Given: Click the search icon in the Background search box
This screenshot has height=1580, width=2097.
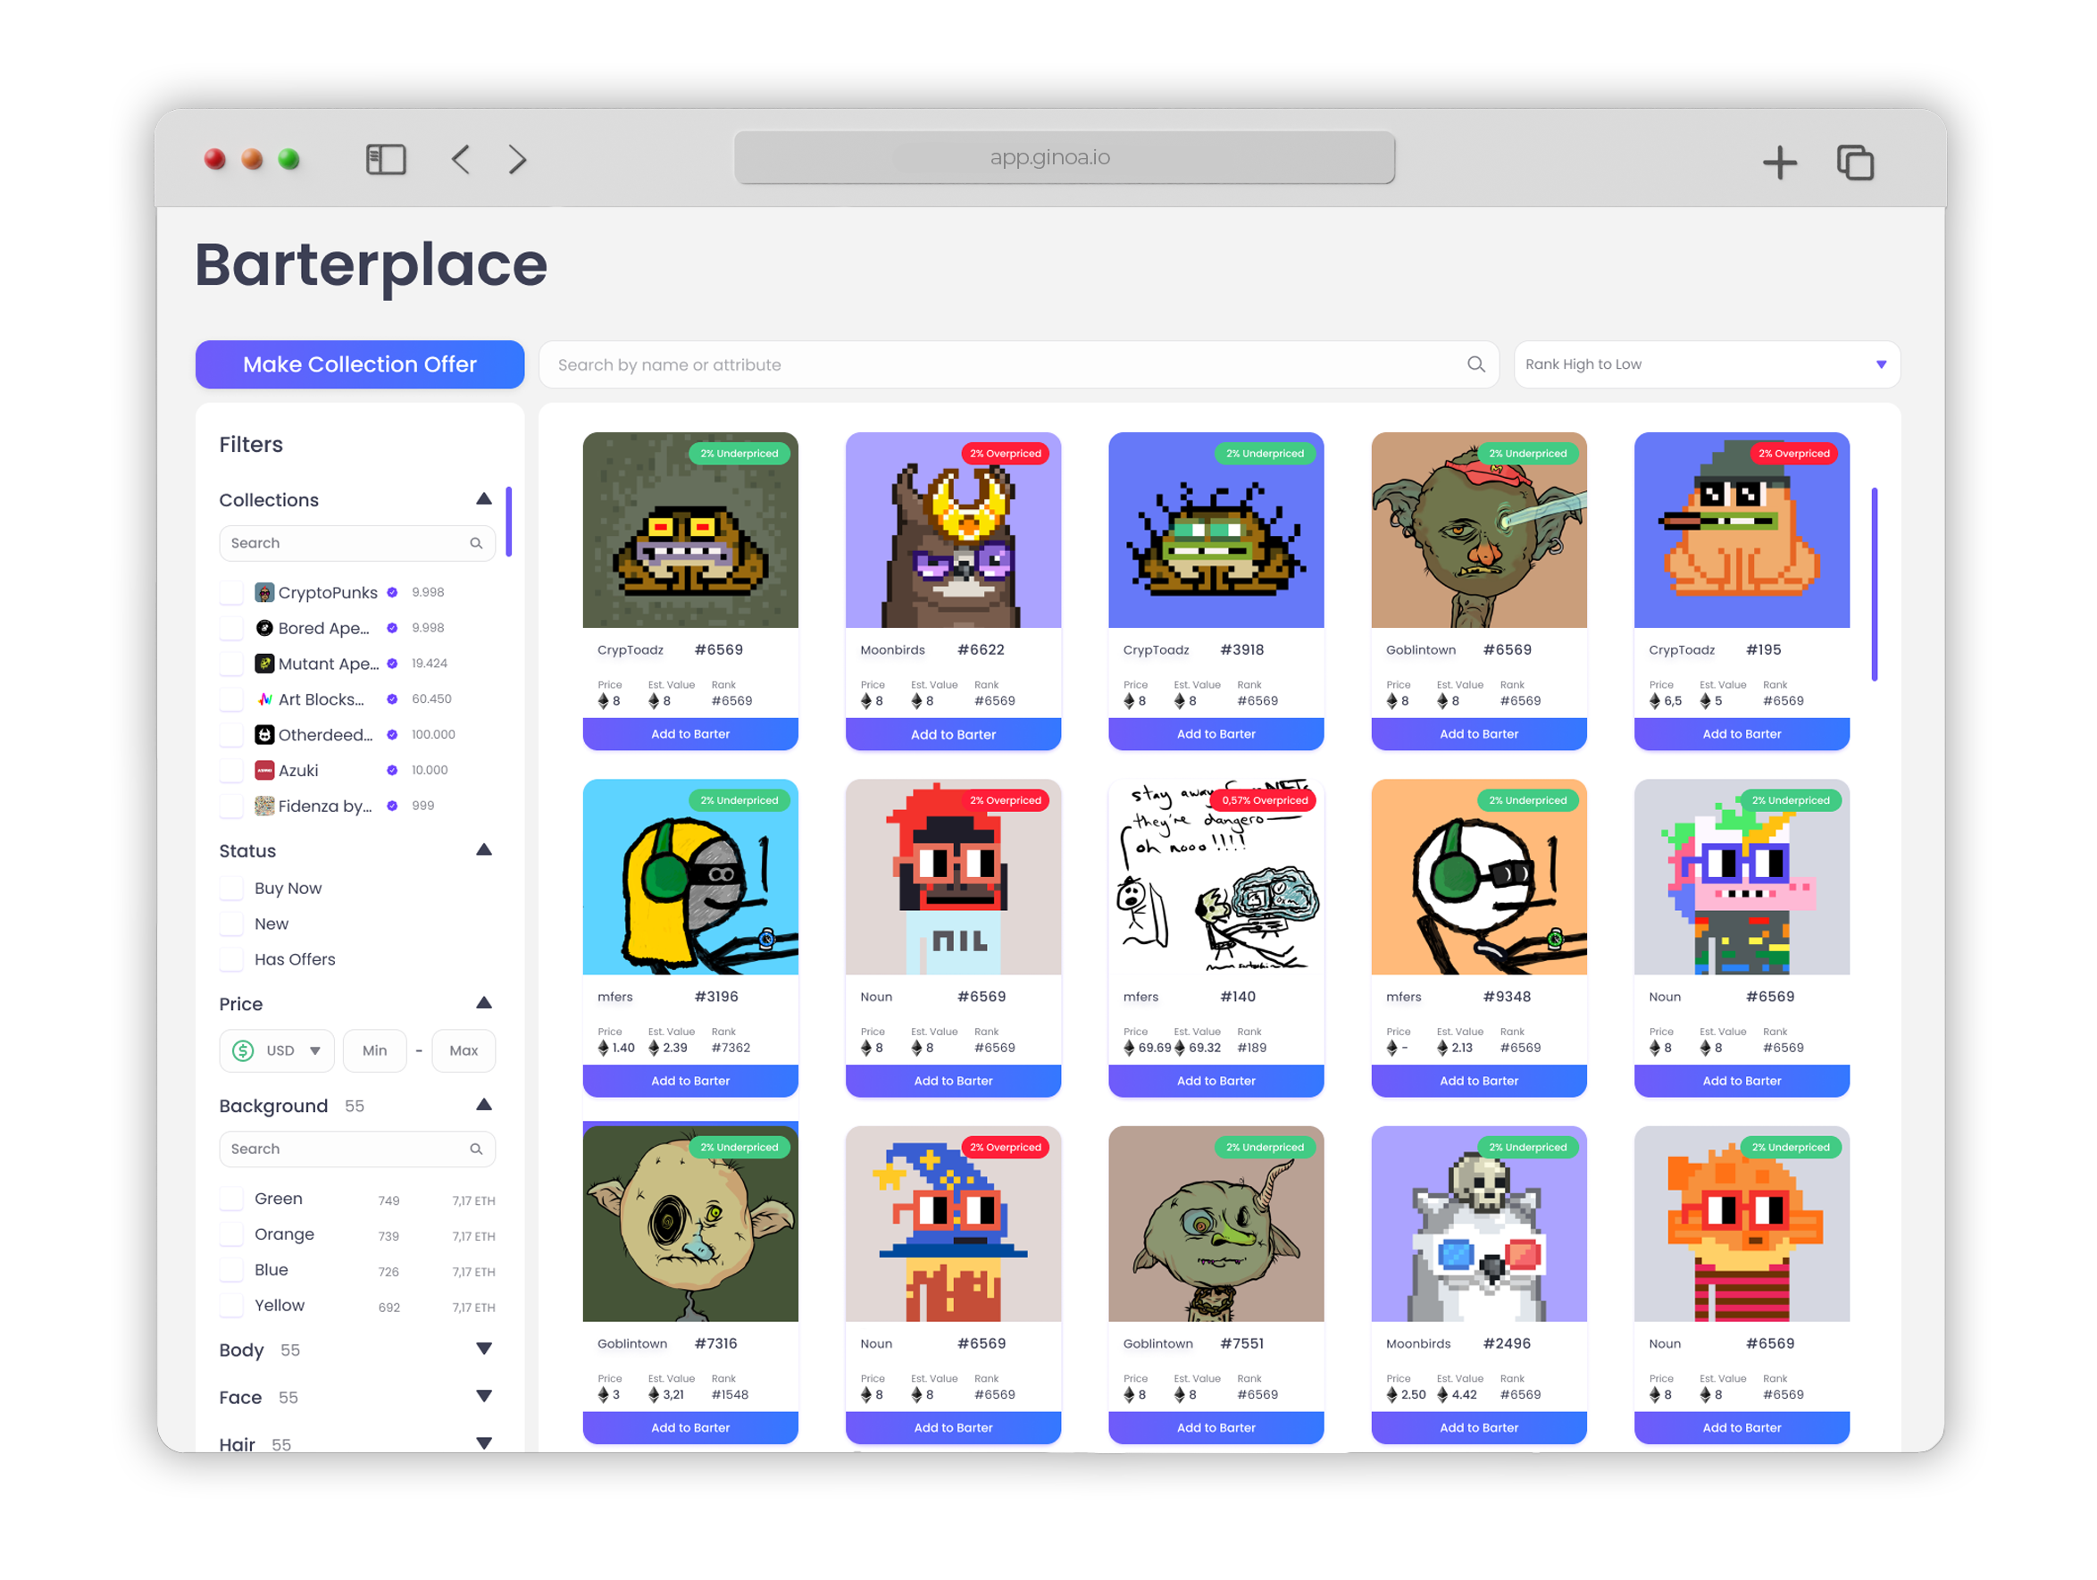Looking at the screenshot, I should click(476, 1149).
